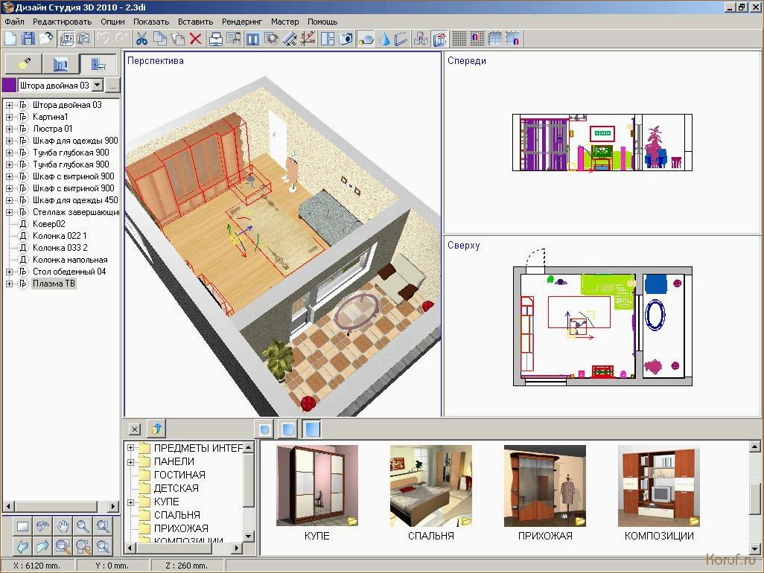Click object tree horizontal scrollbar right arrow

click(x=113, y=506)
